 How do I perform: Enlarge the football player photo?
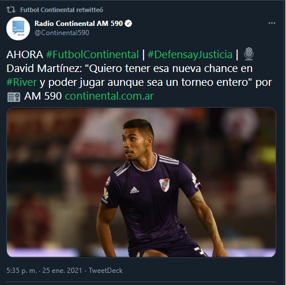tap(141, 183)
